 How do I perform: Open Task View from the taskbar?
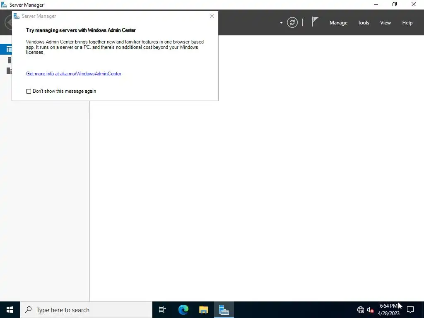pyautogui.click(x=162, y=310)
